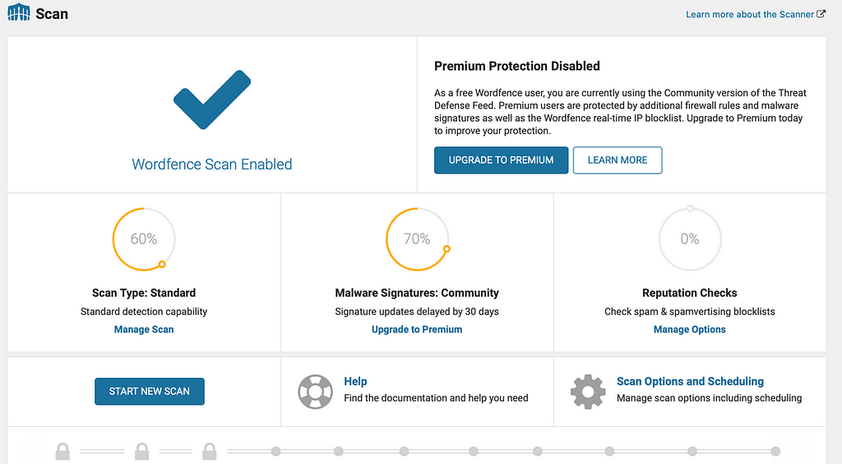The height and width of the screenshot is (464, 842).
Task: Open Scan Options and Scheduling link
Action: [690, 382]
